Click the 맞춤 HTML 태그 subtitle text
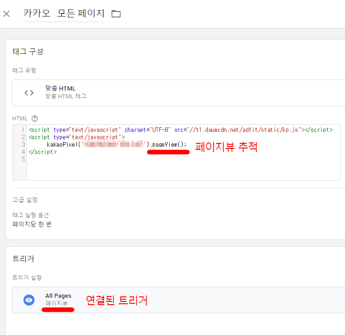The height and width of the screenshot is (335, 345). [66, 97]
